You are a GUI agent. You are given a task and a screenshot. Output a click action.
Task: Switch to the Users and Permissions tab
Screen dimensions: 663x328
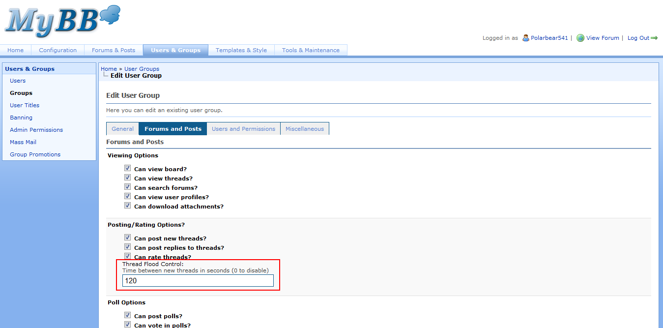pos(243,129)
